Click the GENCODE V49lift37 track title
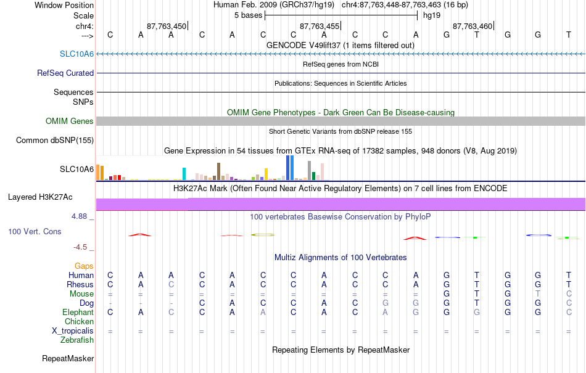The height and width of the screenshot is (373, 586). pyautogui.click(x=340, y=45)
